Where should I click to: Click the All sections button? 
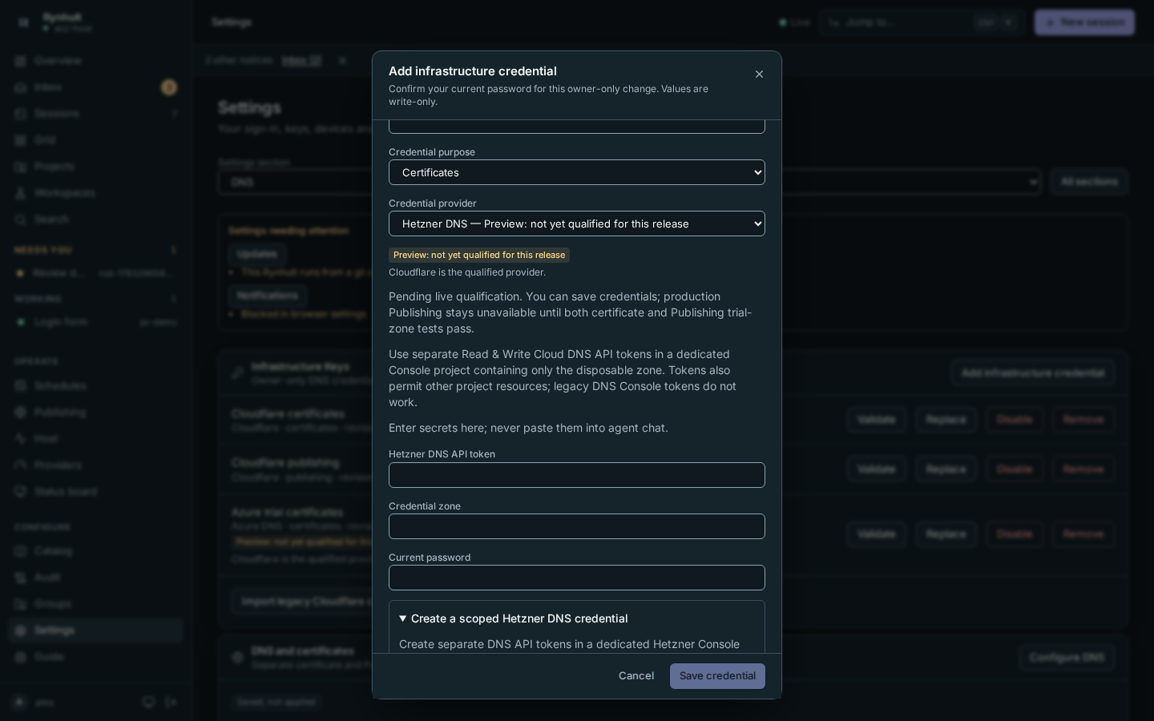[x=1089, y=182]
